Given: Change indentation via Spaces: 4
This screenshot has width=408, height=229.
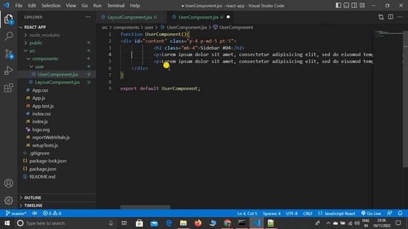Looking at the screenshot, I should 272,214.
